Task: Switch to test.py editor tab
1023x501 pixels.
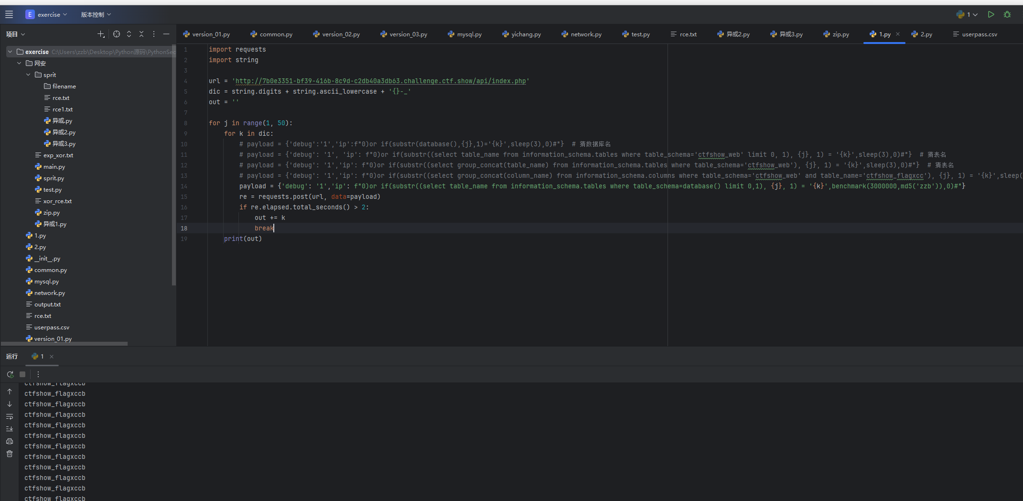Action: pyautogui.click(x=636, y=34)
